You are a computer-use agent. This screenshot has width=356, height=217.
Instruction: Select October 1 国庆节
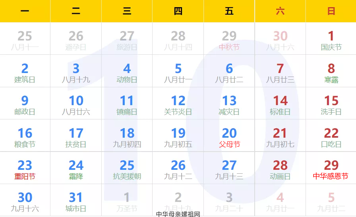pos(331,38)
